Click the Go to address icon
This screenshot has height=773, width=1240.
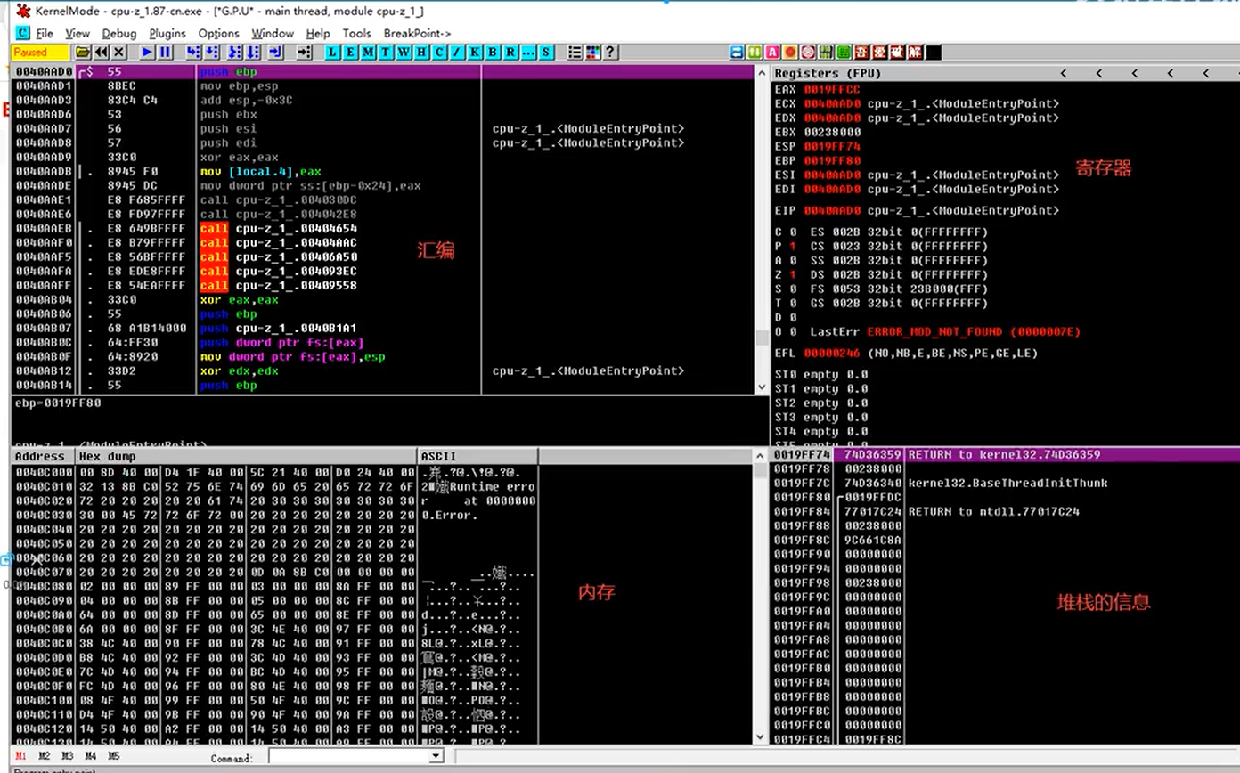point(303,53)
